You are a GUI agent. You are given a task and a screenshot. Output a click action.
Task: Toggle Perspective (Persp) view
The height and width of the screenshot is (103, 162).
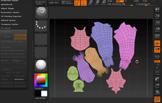pyautogui.click(x=157, y=36)
